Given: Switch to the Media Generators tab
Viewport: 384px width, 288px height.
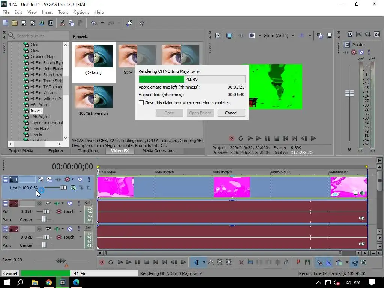Looking at the screenshot, I should tap(159, 151).
